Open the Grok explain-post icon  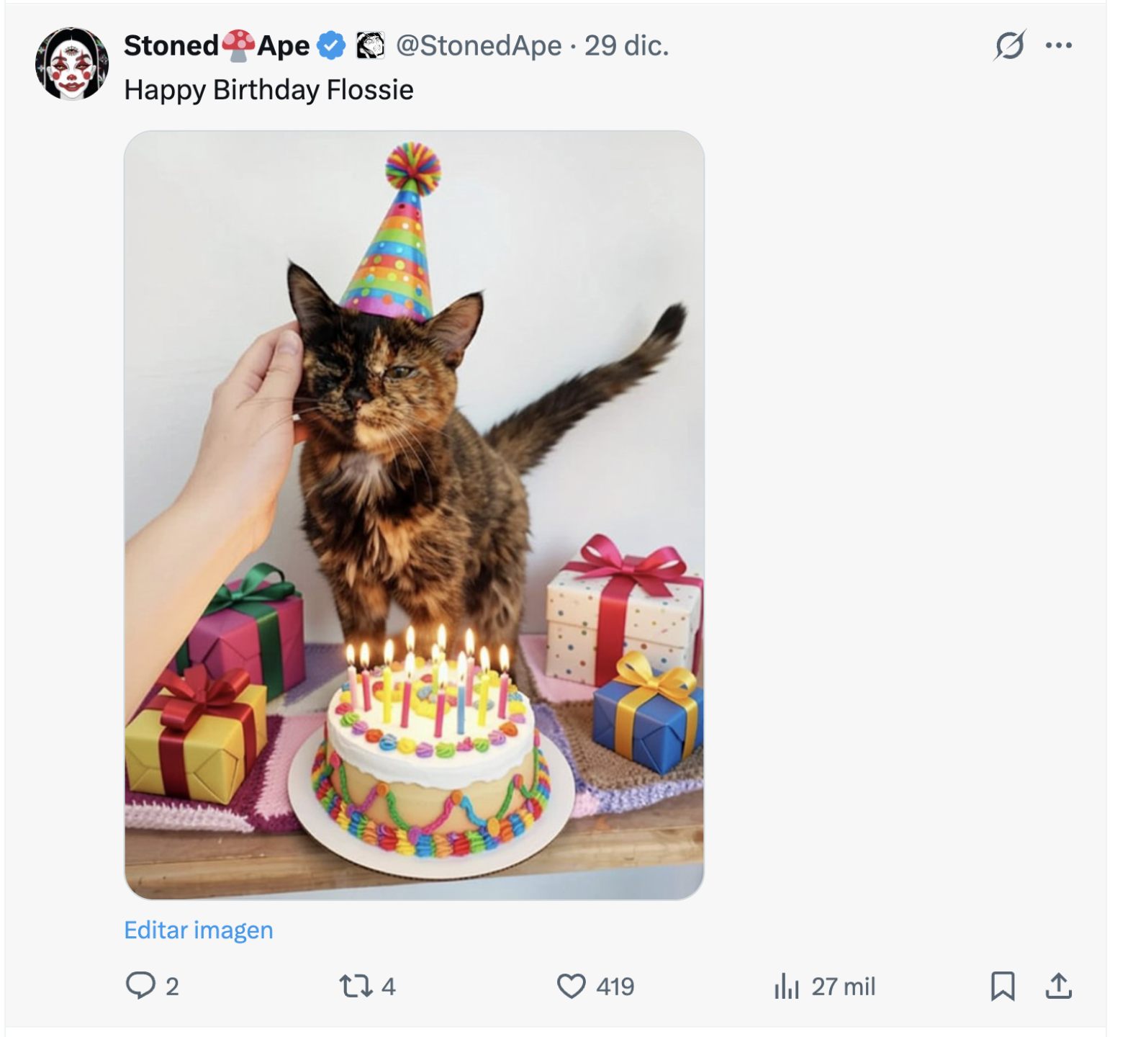pyautogui.click(x=1009, y=45)
